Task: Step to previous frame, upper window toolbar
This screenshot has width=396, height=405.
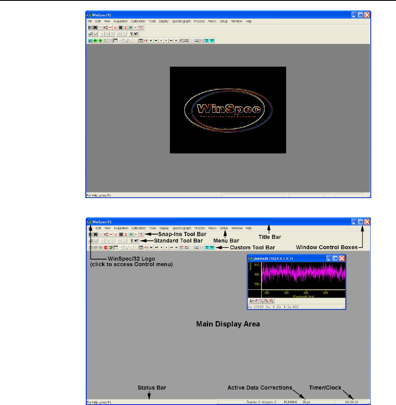Action: 161,41
